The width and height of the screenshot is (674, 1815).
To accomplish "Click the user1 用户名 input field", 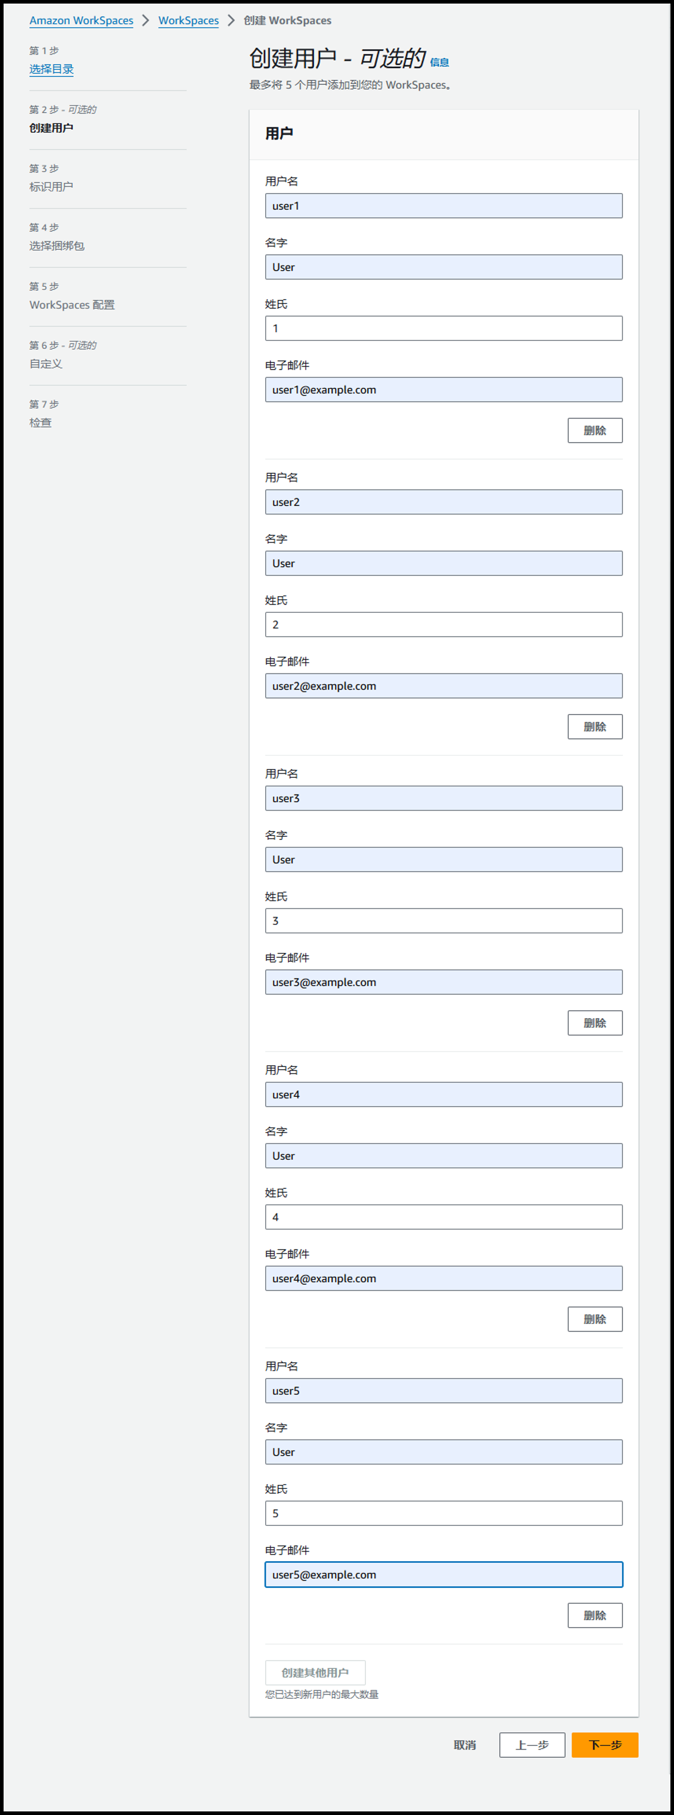I will click(444, 206).
